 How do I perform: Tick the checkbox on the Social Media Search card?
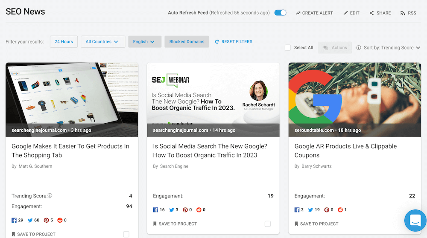coord(267,224)
